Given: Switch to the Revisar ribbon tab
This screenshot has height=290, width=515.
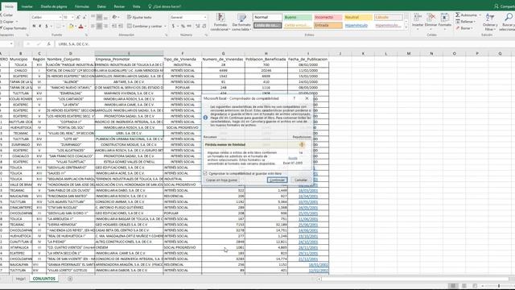Looking at the screenshot, I should pyautogui.click(x=119, y=6).
